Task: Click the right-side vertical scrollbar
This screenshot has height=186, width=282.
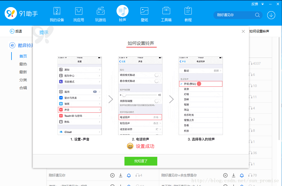Action: pos(279,89)
